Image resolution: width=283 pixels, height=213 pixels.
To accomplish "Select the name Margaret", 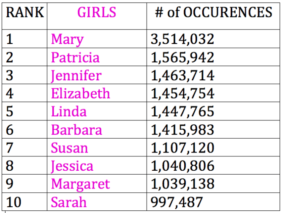I will (81, 184).
